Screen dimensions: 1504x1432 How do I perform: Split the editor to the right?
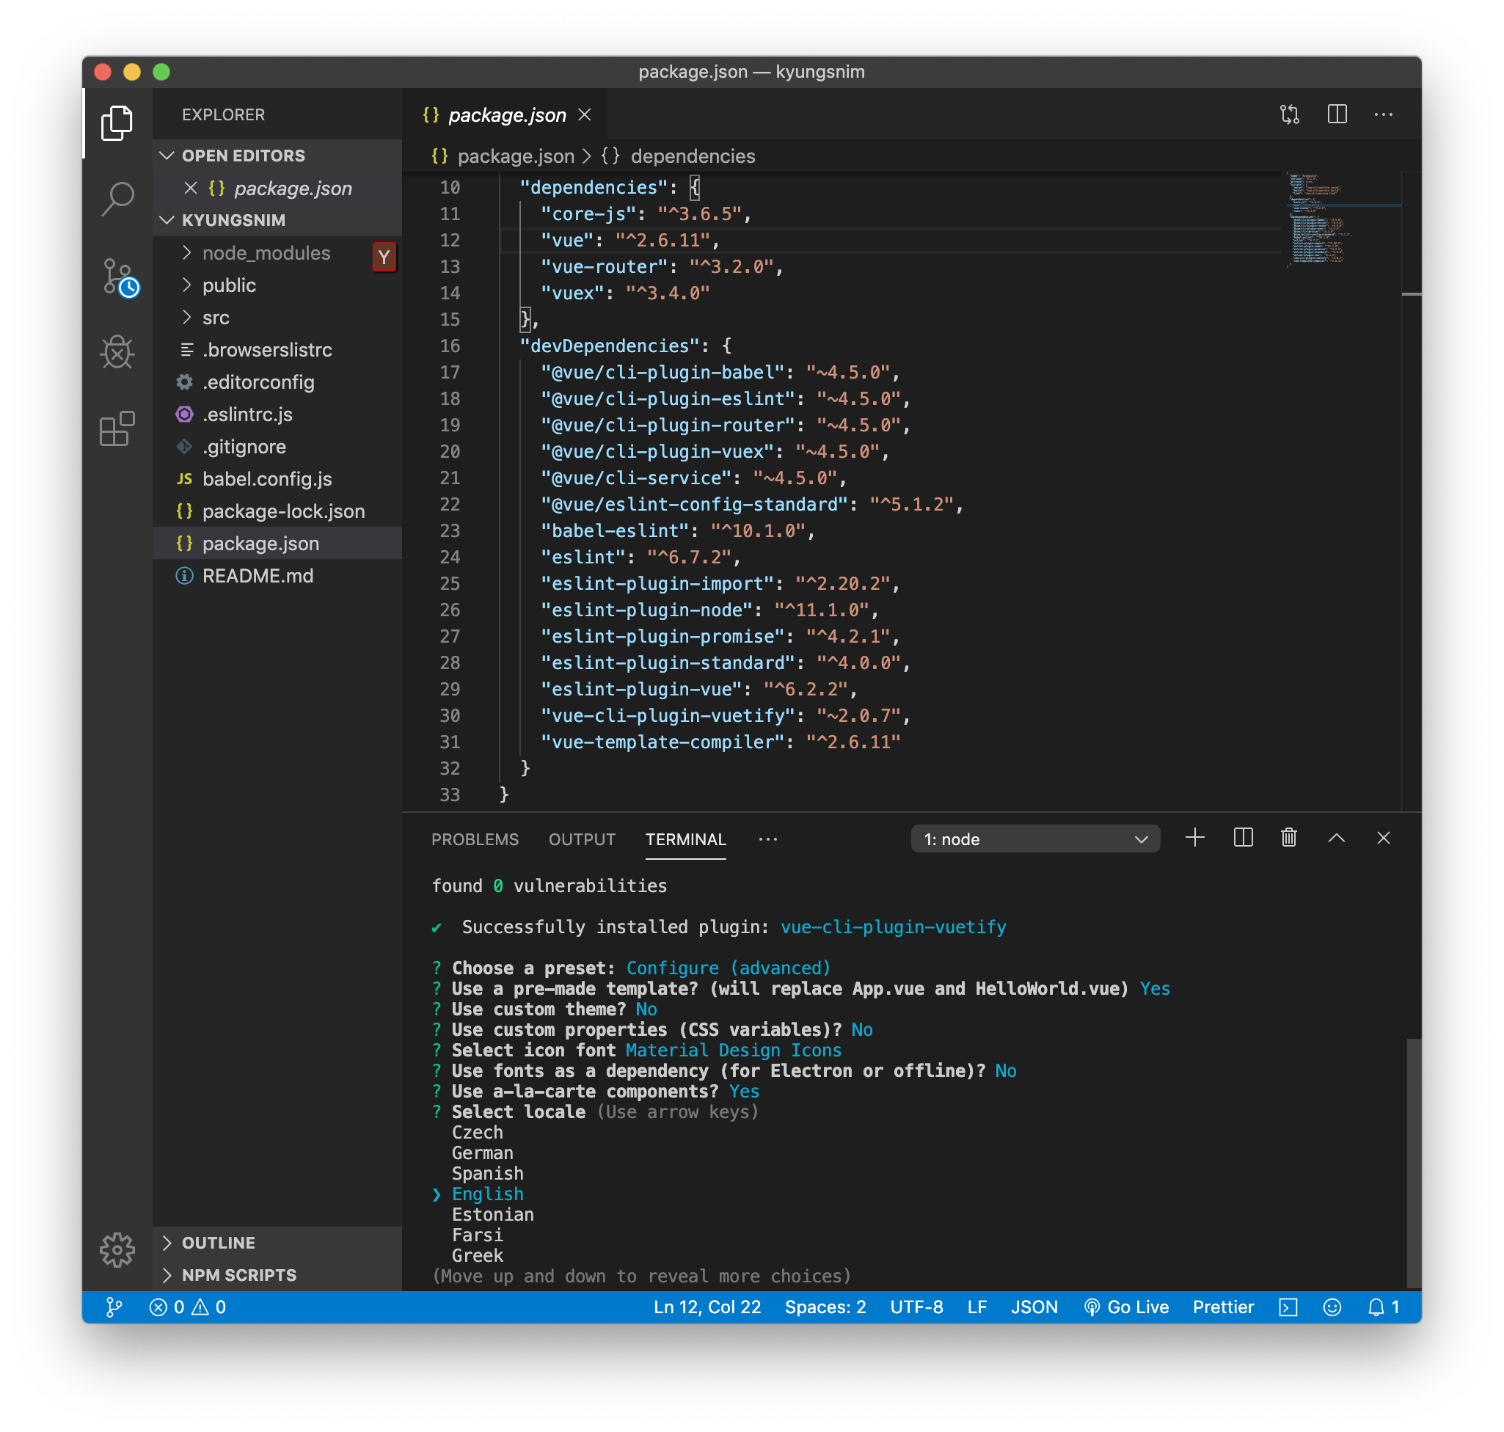1337,114
